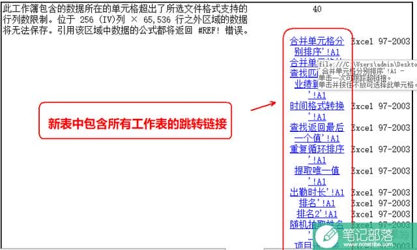Select Excel 97-2003 cell beside 排名2

(x=381, y=214)
